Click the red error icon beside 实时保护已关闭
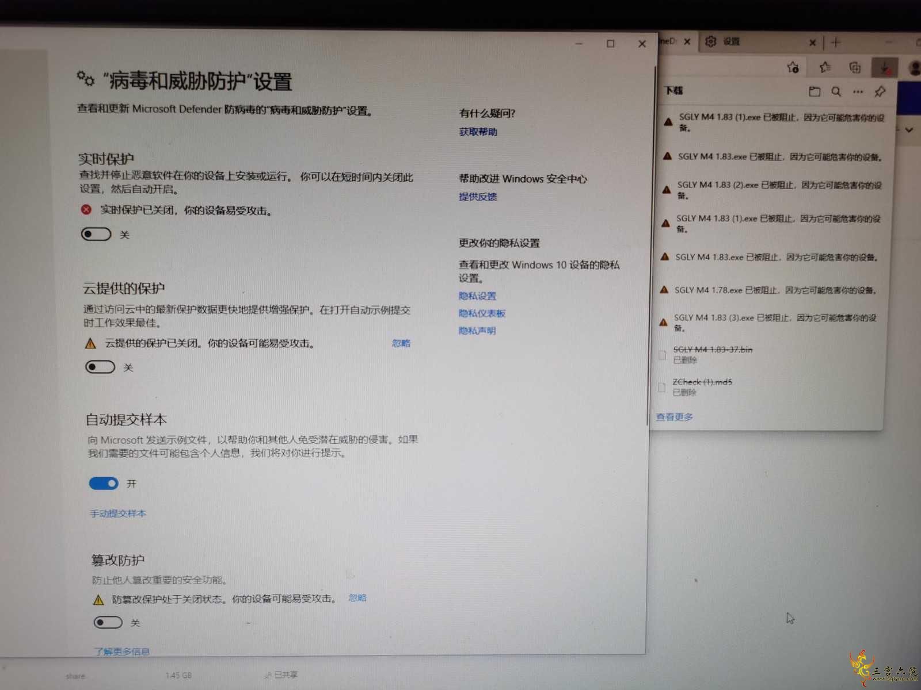 coord(86,210)
